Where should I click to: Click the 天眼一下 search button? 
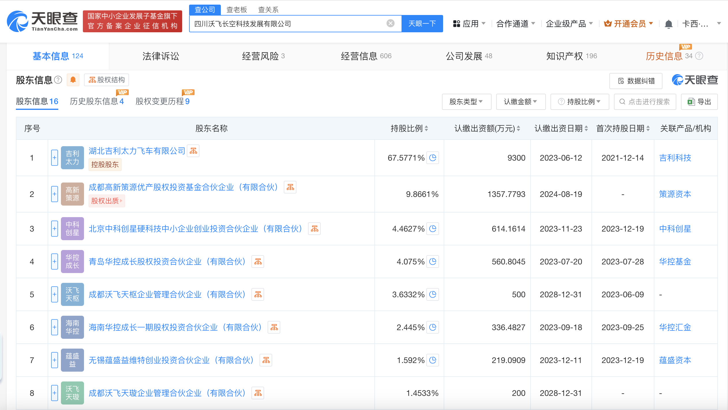(x=422, y=23)
